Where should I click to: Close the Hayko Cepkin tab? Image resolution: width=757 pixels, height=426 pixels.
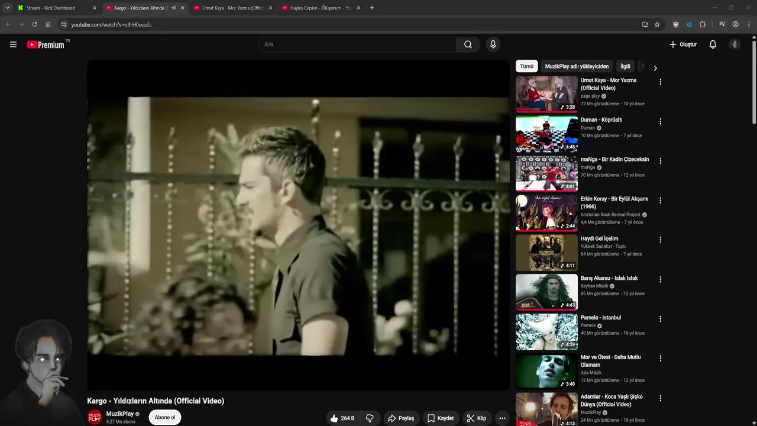(x=358, y=8)
